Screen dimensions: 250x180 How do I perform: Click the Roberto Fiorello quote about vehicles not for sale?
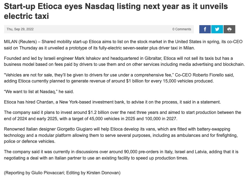[119, 78]
